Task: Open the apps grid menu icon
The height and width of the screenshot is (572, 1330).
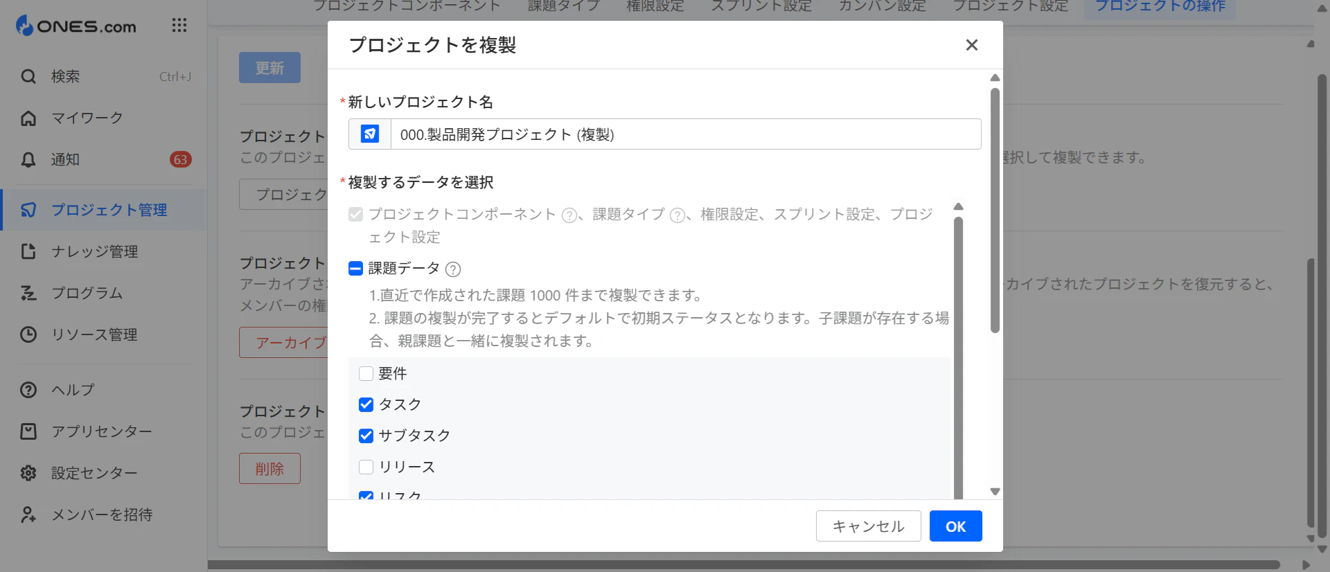Action: point(179,26)
